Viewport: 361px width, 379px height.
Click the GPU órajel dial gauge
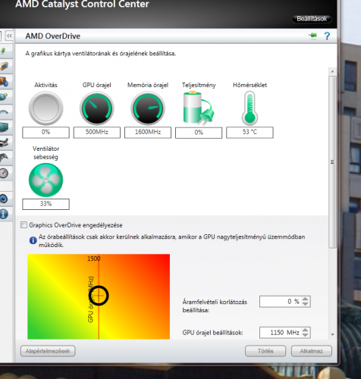97,108
